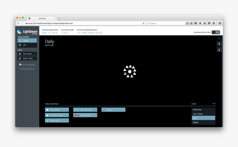Viewport: 238px width, 147px height.
Task: Select Weekly filter option
Action: point(203,122)
